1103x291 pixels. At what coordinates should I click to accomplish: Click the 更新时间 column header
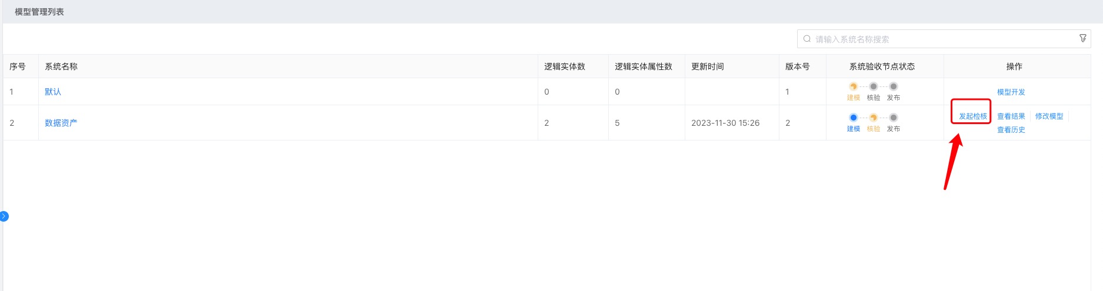click(708, 66)
